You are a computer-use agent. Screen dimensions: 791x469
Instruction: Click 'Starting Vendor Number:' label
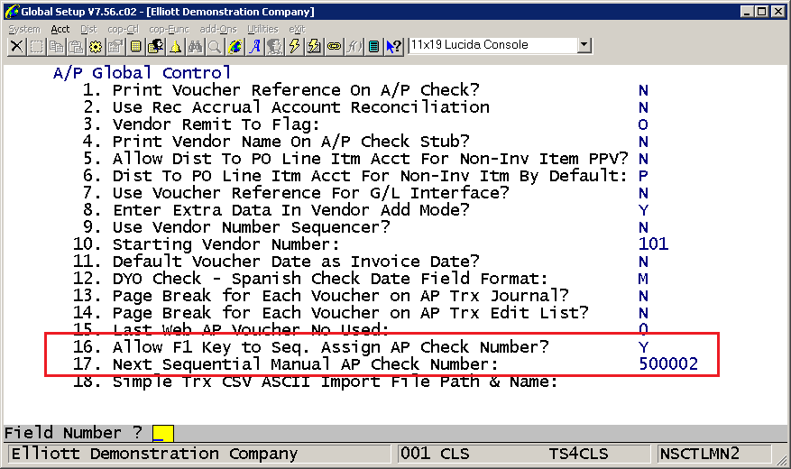tap(226, 244)
